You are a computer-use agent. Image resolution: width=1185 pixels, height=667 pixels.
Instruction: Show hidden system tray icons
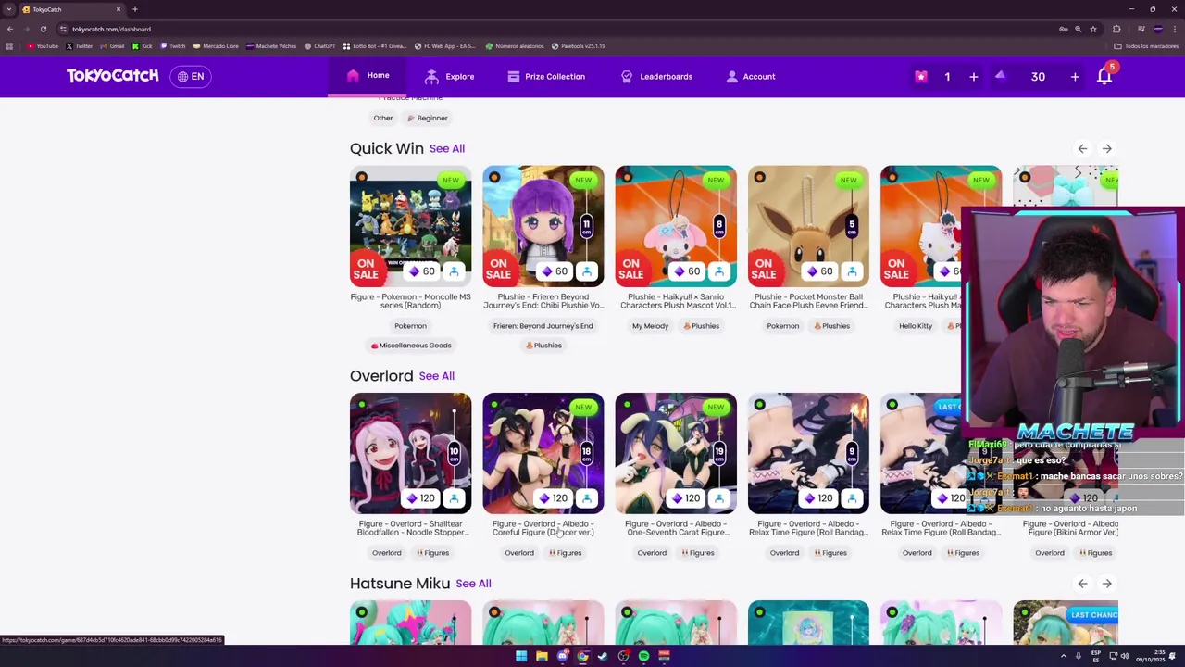[1064, 656]
